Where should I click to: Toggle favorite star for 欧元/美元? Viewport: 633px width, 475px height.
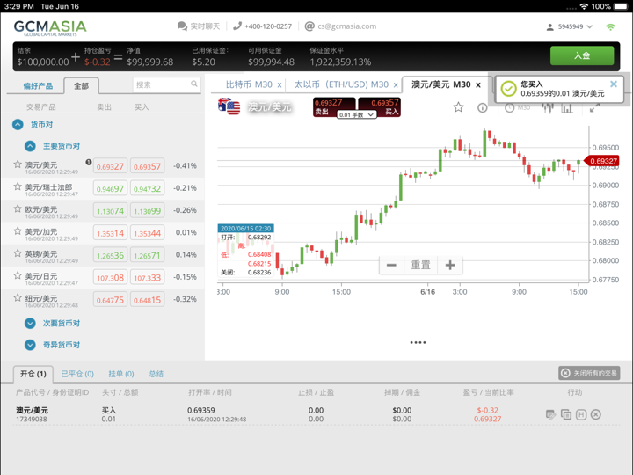(x=18, y=209)
